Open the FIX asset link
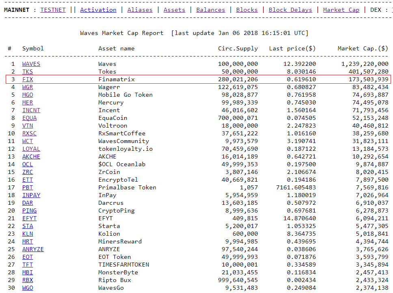Image resolution: width=393 pixels, height=293 pixels. pos(28,79)
